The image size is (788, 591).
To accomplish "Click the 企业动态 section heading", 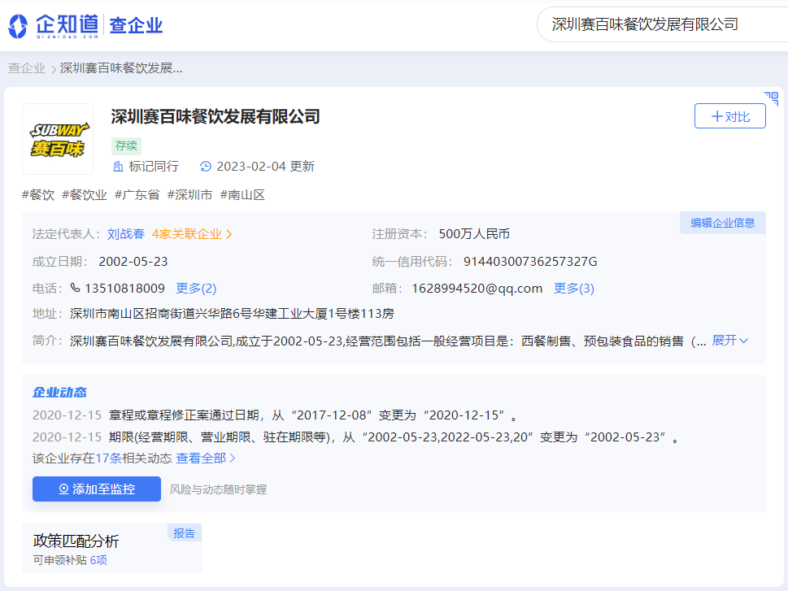I will coord(60,392).
